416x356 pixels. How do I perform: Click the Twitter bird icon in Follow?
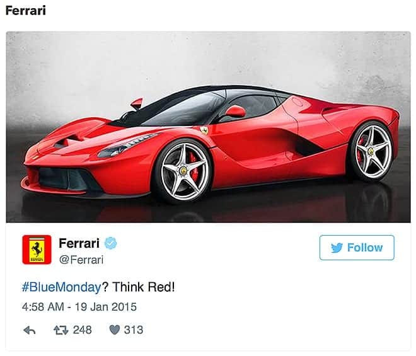point(337,248)
